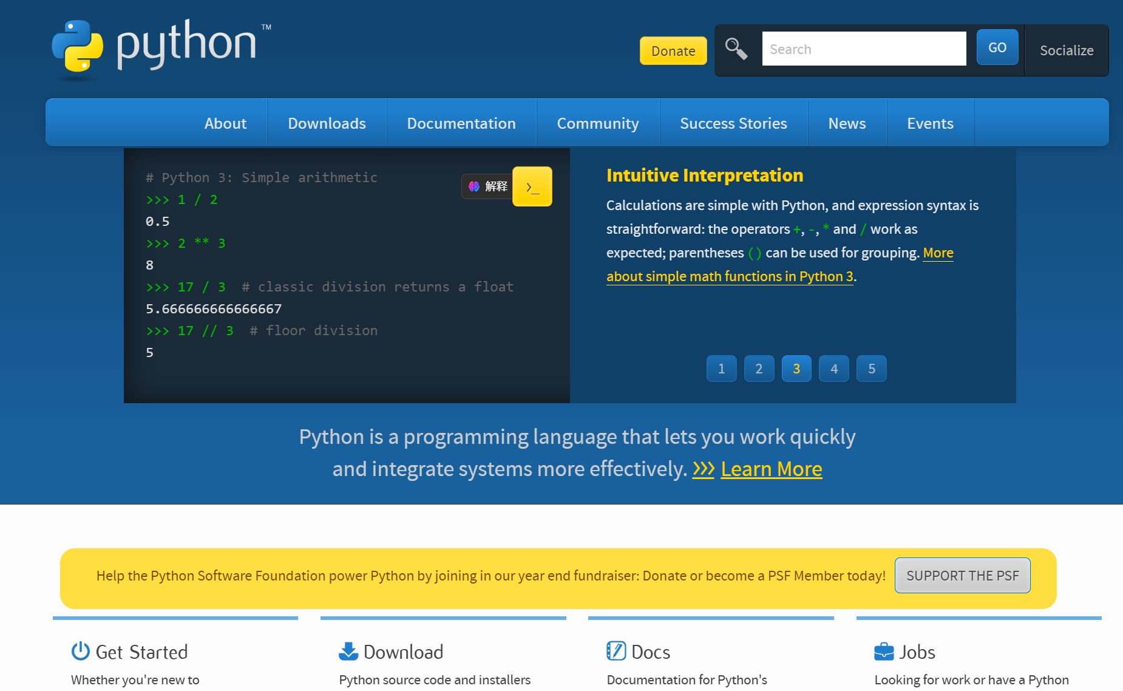The width and height of the screenshot is (1123, 691).
Task: Open the Events menu
Action: [930, 123]
